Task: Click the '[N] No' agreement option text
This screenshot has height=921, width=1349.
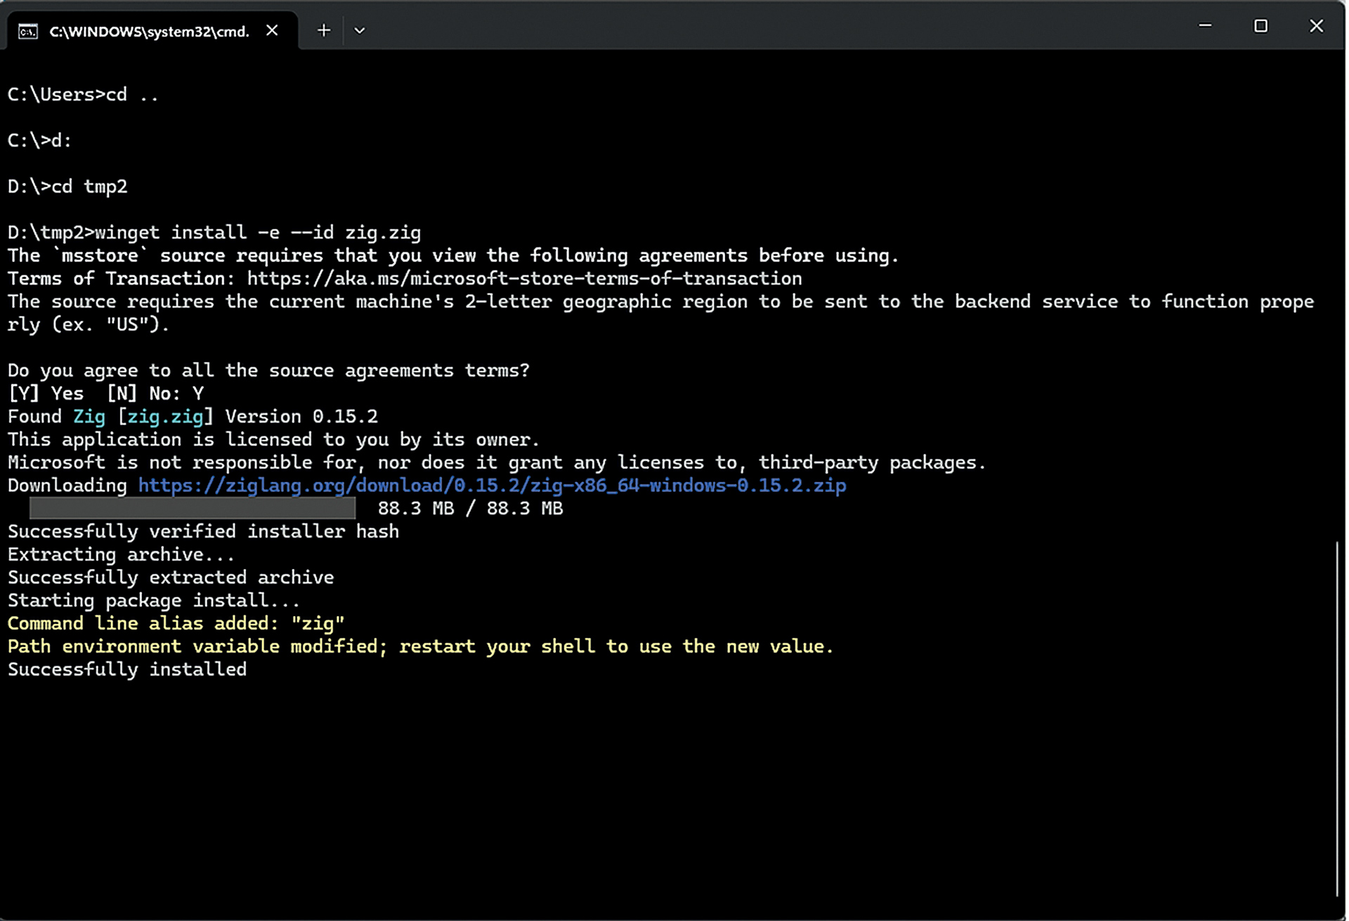Action: pyautogui.click(x=139, y=393)
